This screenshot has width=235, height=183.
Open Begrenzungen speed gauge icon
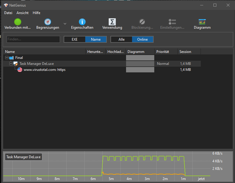48,22
